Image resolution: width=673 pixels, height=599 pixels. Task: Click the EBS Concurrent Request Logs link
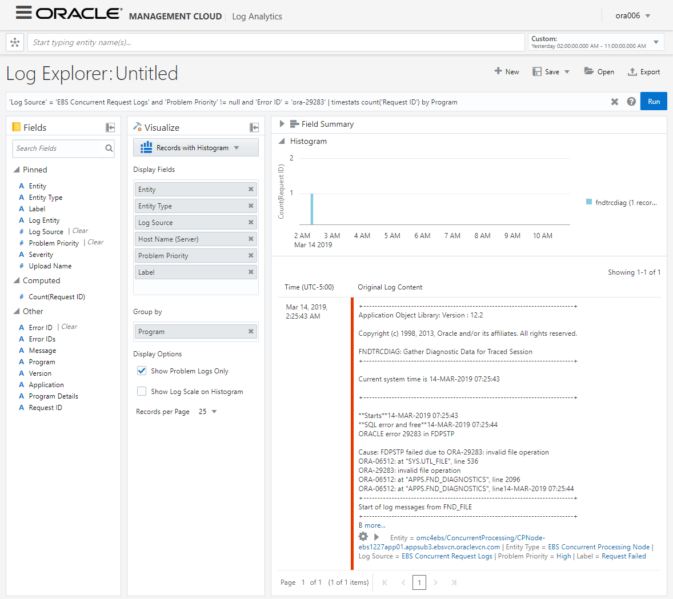447,556
